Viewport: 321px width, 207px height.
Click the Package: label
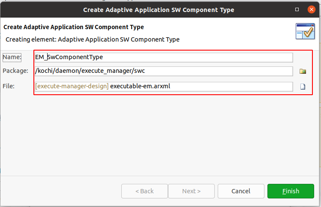pos(15,71)
